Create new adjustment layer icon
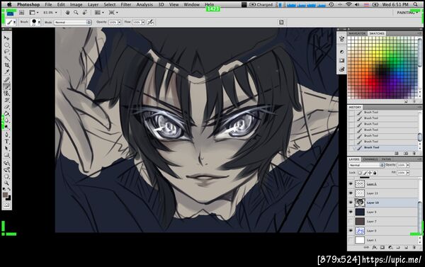 coord(390,247)
